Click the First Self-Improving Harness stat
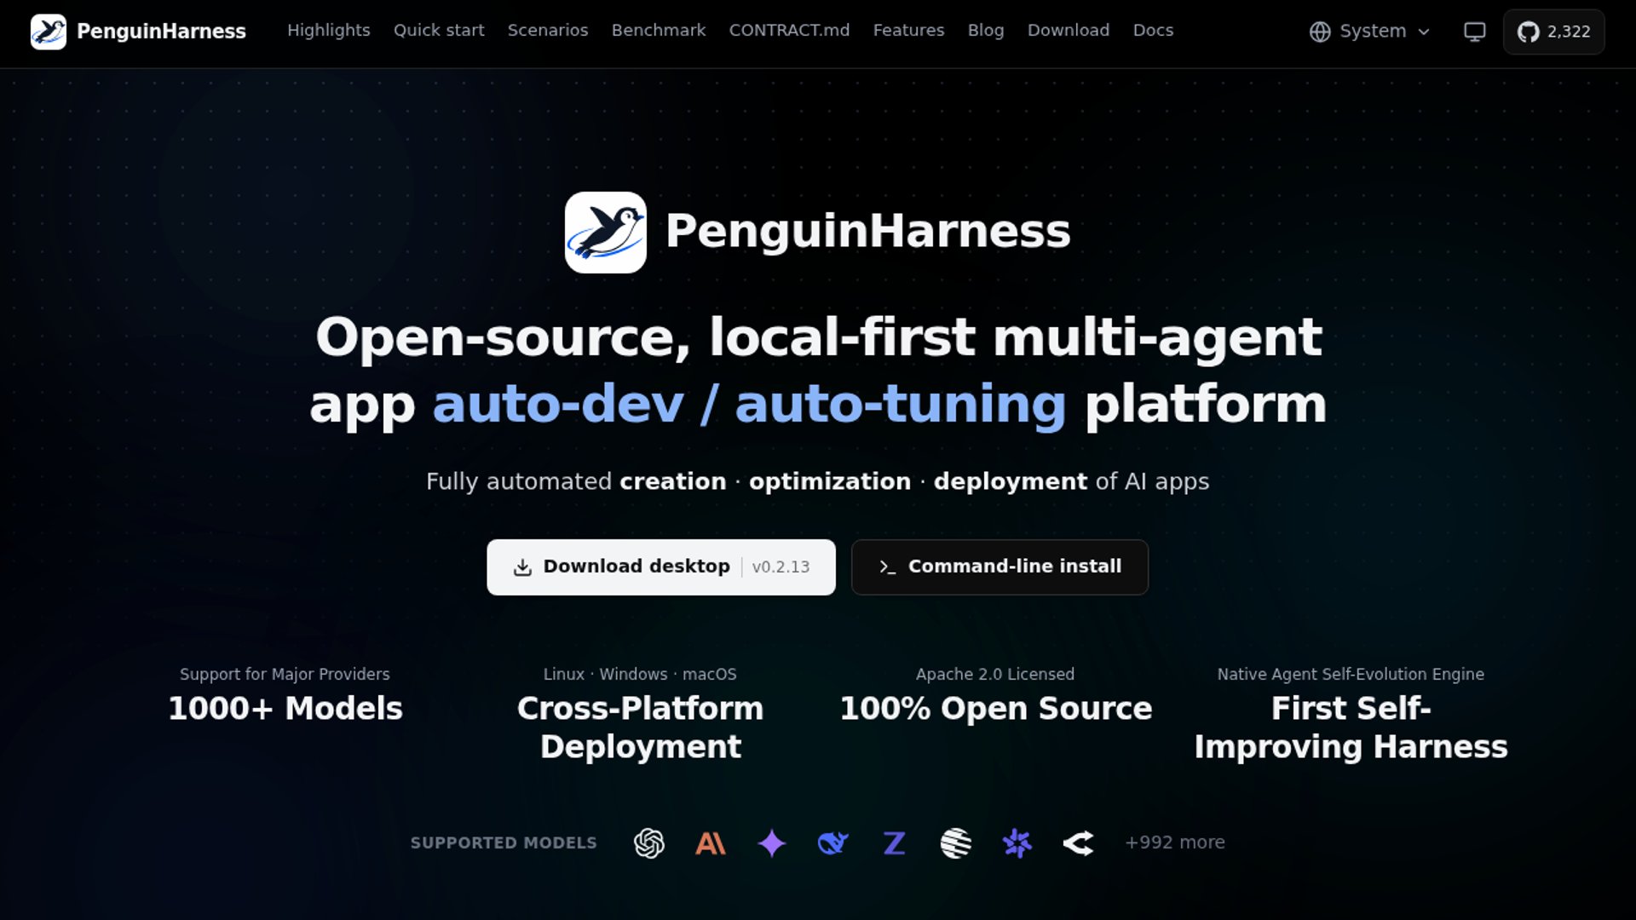This screenshot has height=920, width=1636. pos(1351,727)
